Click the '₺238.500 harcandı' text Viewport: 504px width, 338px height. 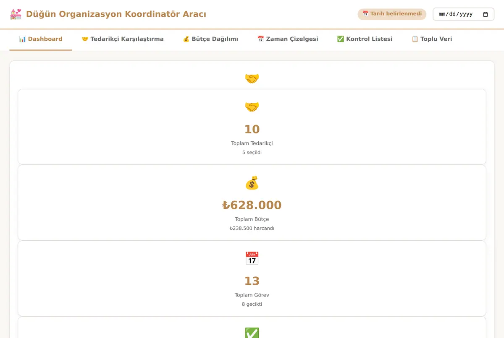click(x=252, y=229)
